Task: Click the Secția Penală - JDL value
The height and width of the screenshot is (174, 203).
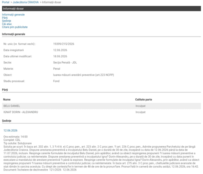Action: coord(65,63)
